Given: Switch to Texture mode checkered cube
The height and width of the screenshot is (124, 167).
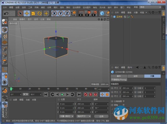Looking at the screenshot, I should [5, 36].
